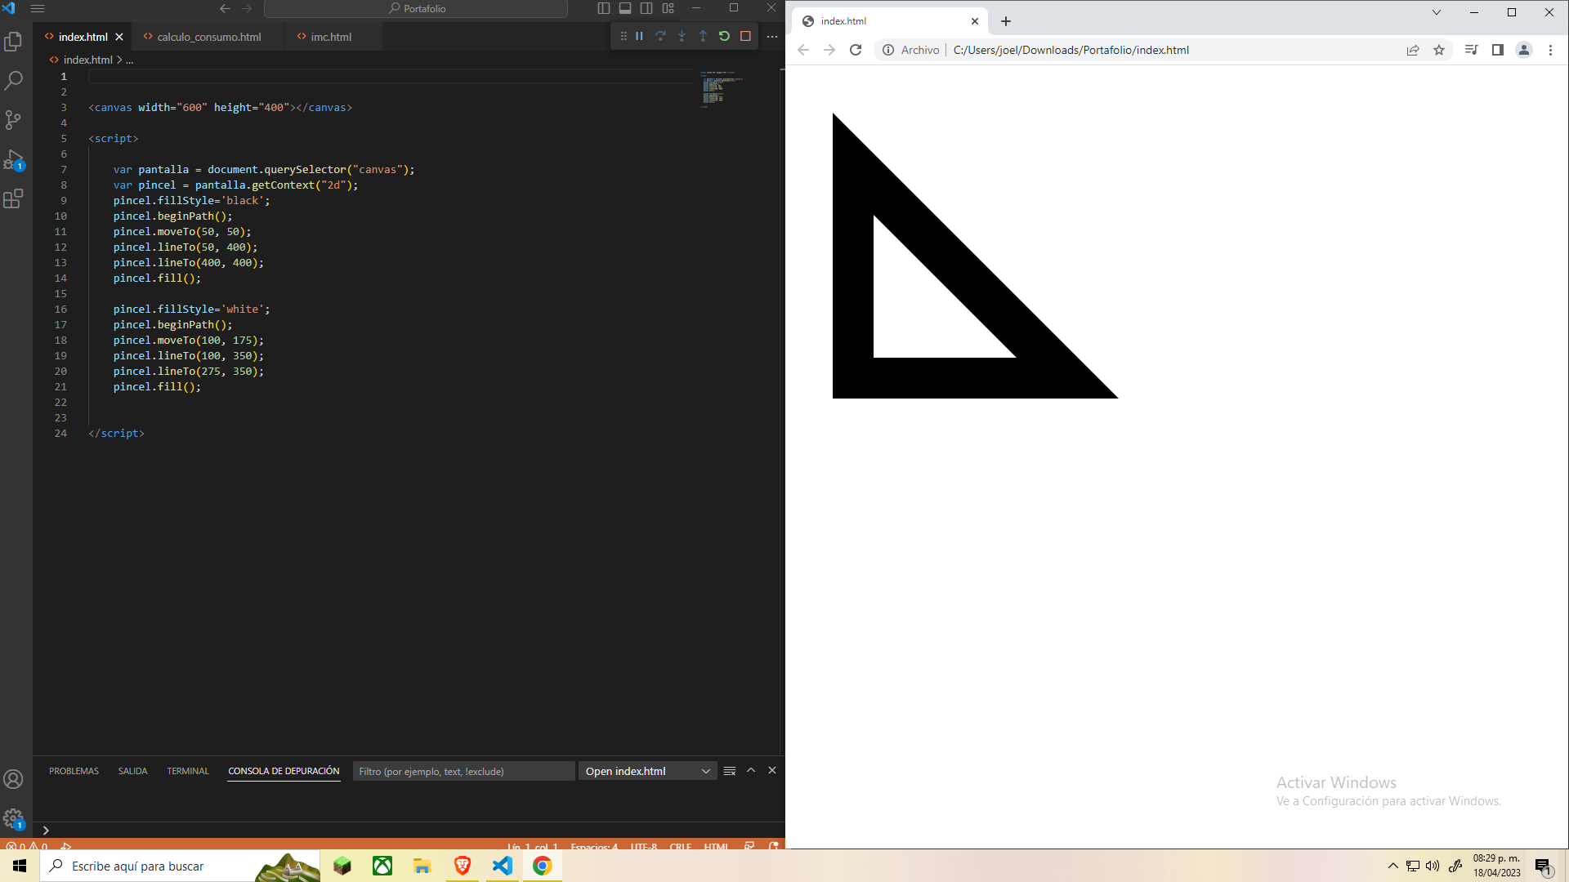The height and width of the screenshot is (882, 1569).
Task: Reload the page in Chrome
Action: [856, 50]
